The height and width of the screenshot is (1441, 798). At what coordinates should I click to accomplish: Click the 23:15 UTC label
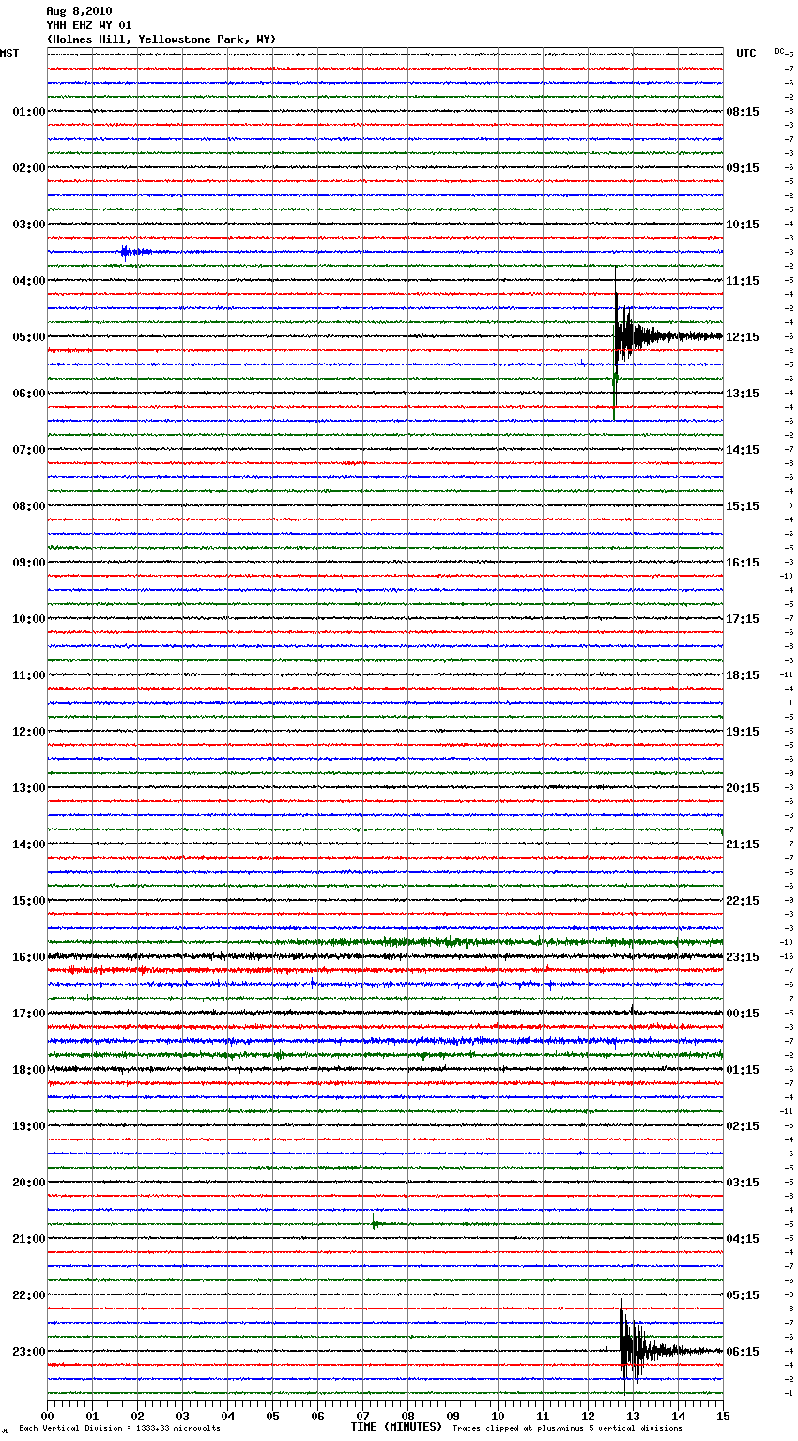pos(743,957)
